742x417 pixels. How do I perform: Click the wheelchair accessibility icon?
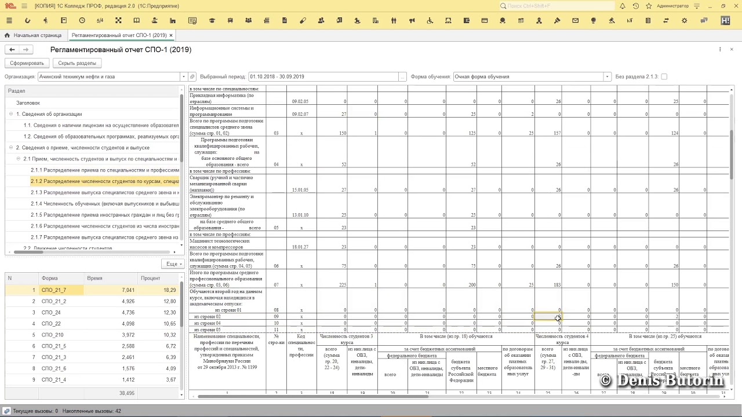coord(430,20)
